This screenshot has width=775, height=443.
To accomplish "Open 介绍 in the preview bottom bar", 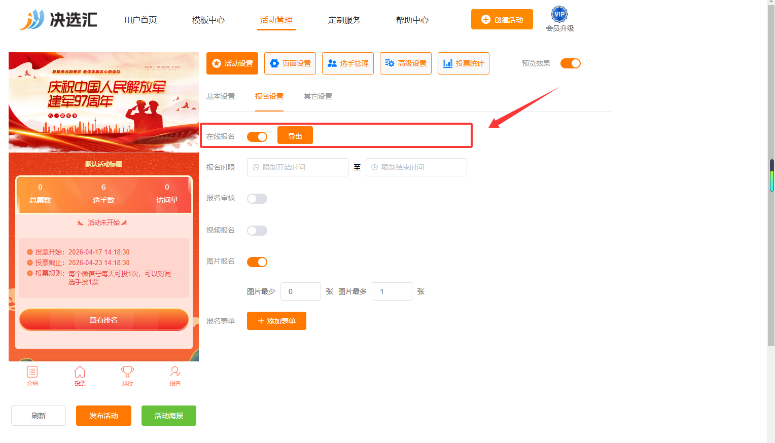I will click(x=32, y=376).
